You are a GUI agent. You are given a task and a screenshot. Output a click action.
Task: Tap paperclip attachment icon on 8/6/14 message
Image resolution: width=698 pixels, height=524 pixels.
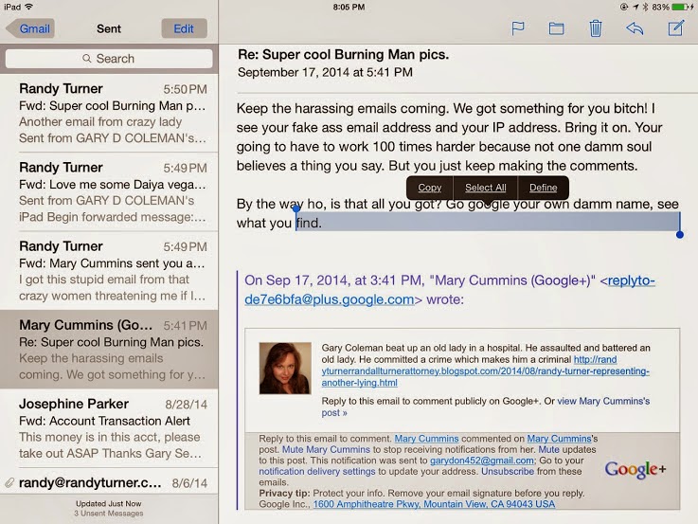click(9, 482)
